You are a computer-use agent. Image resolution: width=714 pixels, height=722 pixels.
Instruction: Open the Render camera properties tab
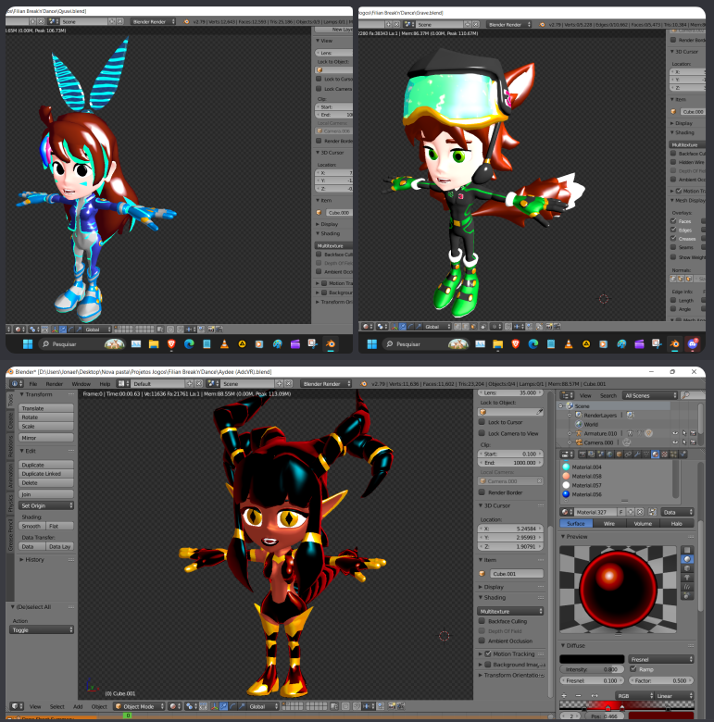pos(582,454)
